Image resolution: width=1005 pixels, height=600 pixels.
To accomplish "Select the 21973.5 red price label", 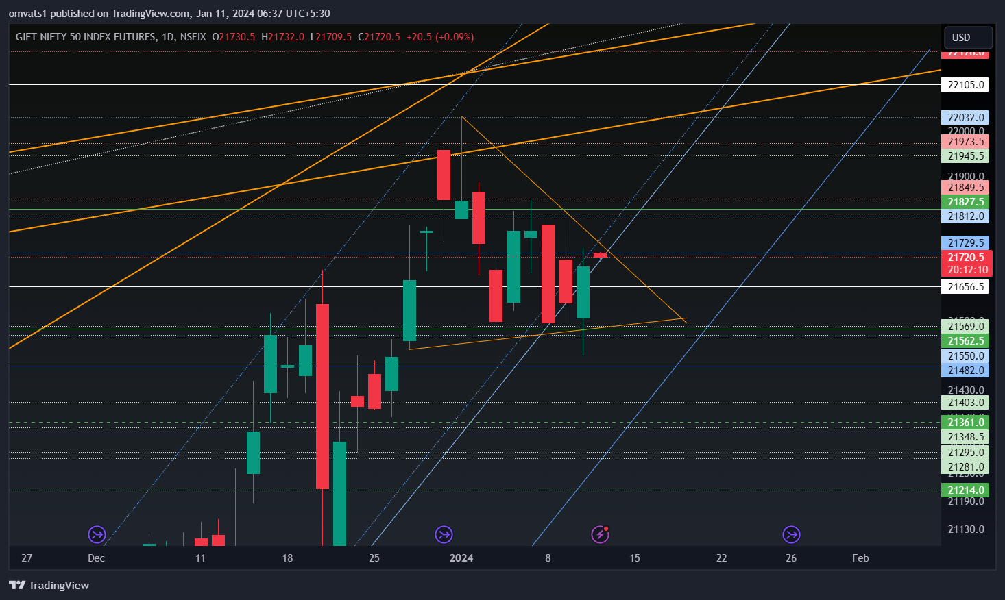I will [x=966, y=142].
